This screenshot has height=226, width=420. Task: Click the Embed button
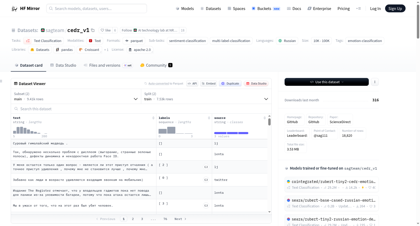tap(208, 83)
